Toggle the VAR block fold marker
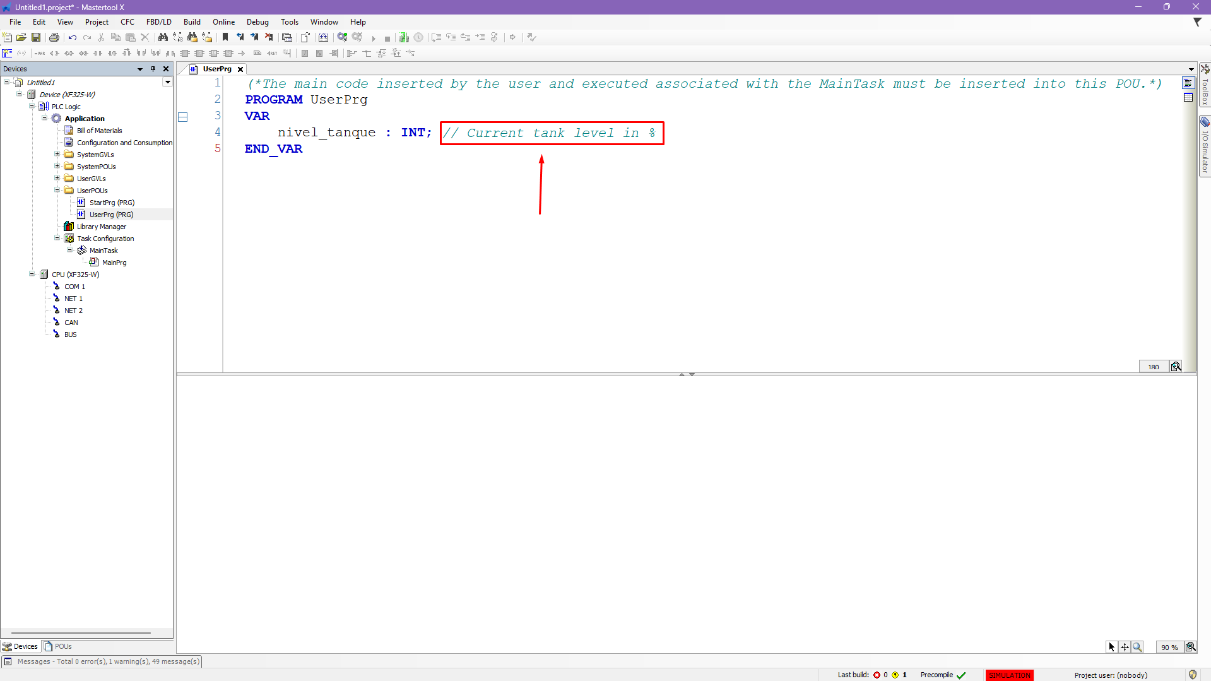Image resolution: width=1211 pixels, height=681 pixels. coord(183,117)
